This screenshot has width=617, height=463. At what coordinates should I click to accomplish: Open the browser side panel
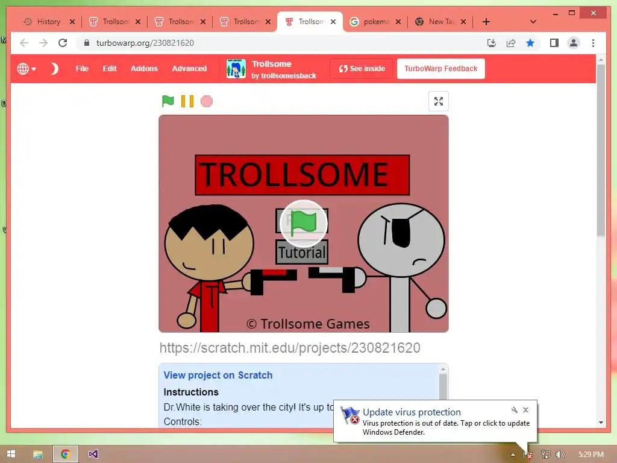pyautogui.click(x=554, y=43)
